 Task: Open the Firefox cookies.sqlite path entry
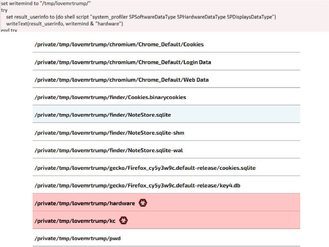(x=166, y=168)
